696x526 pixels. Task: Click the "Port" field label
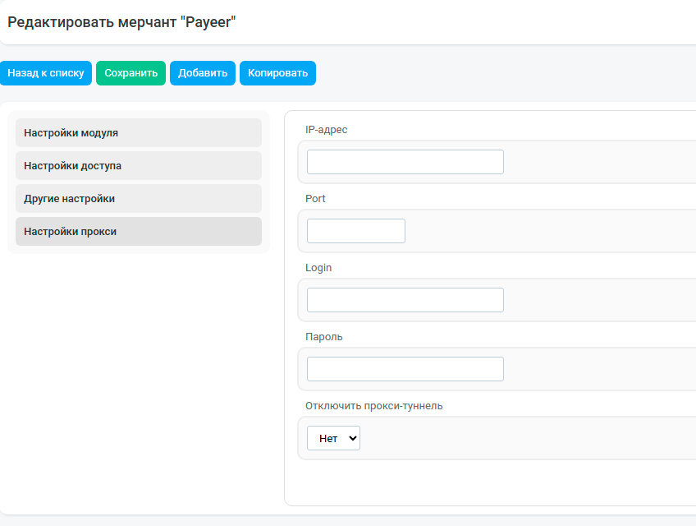315,199
